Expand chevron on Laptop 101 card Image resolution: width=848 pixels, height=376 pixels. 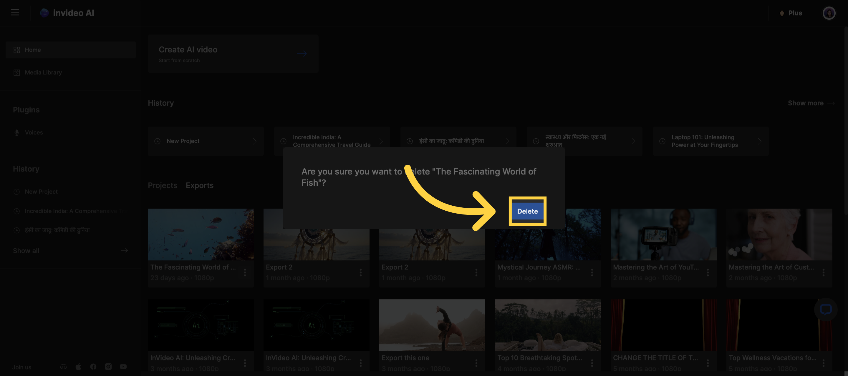(759, 141)
